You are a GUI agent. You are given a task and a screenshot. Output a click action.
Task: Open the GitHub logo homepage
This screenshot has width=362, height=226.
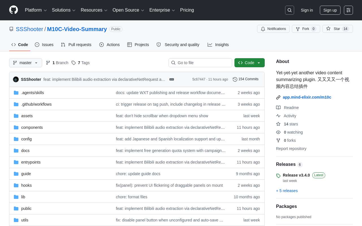(x=14, y=10)
